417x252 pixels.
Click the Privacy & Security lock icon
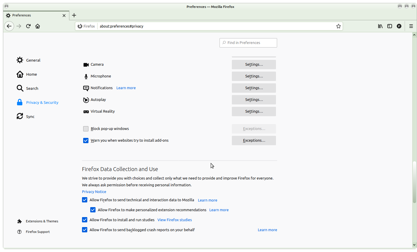coord(20,102)
